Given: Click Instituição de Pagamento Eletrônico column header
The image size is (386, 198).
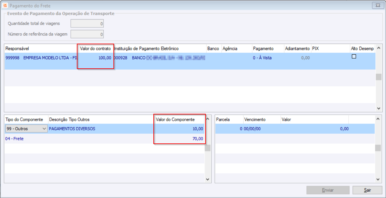Looking at the screenshot, I should click(159, 49).
